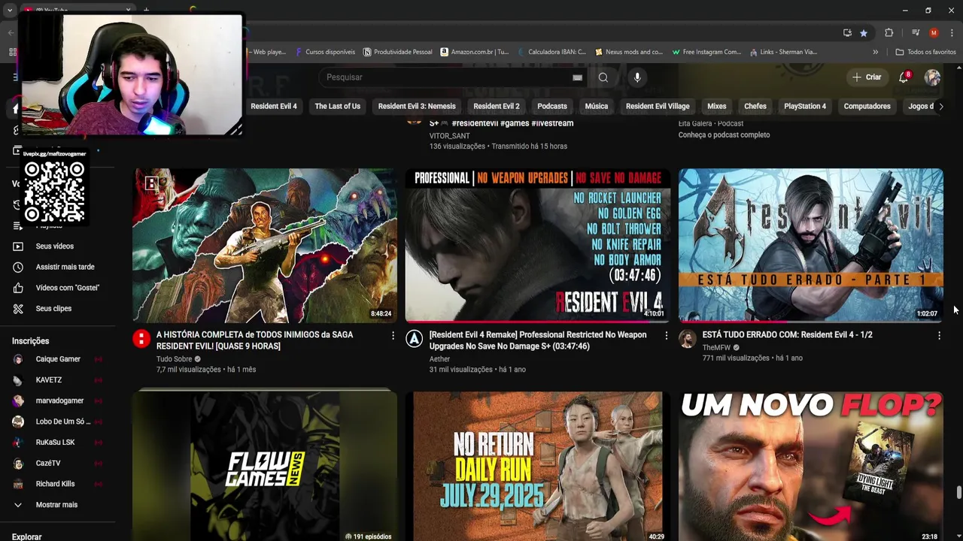Open the Chrome extensions puzzle icon
This screenshot has width=963, height=541.
889,33
